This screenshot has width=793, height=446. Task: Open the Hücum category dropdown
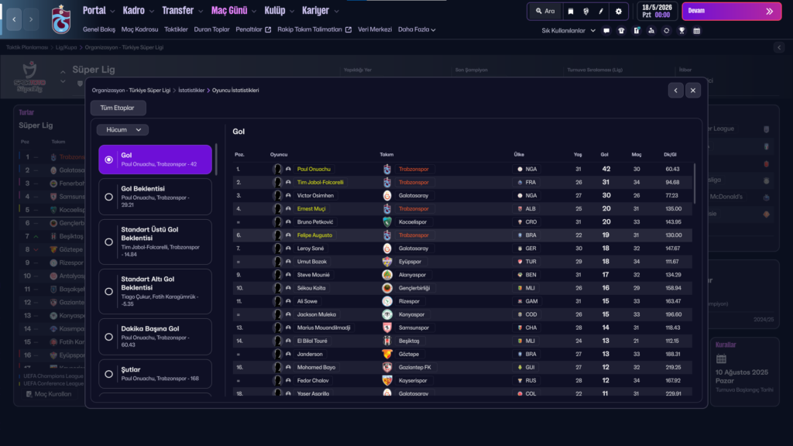(x=122, y=130)
